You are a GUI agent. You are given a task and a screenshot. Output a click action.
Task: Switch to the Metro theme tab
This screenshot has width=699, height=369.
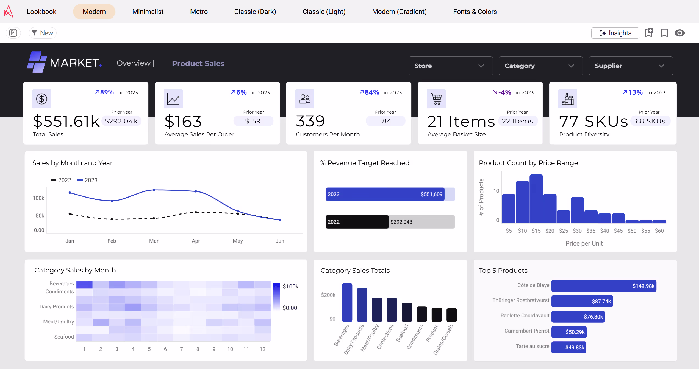tap(198, 12)
